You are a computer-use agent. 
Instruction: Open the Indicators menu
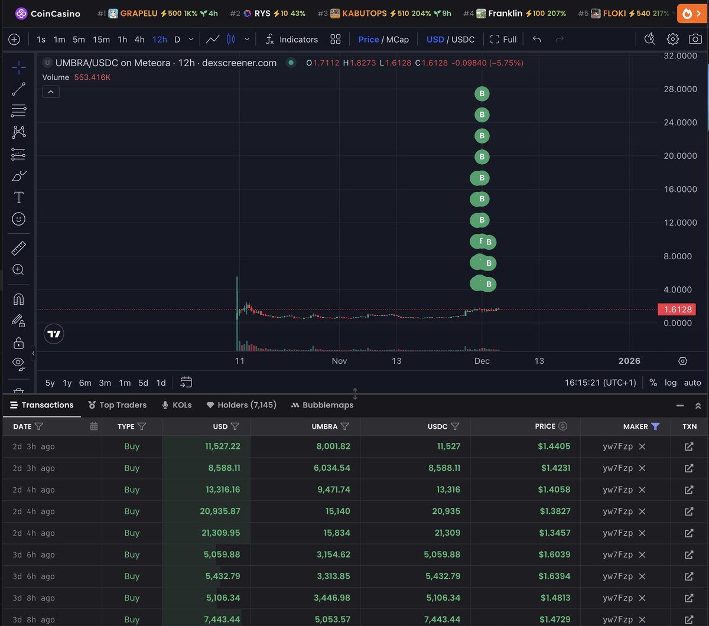point(291,40)
